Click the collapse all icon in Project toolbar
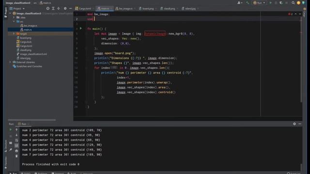Image resolution: width=310 pixels, height=174 pixels. 59,9
